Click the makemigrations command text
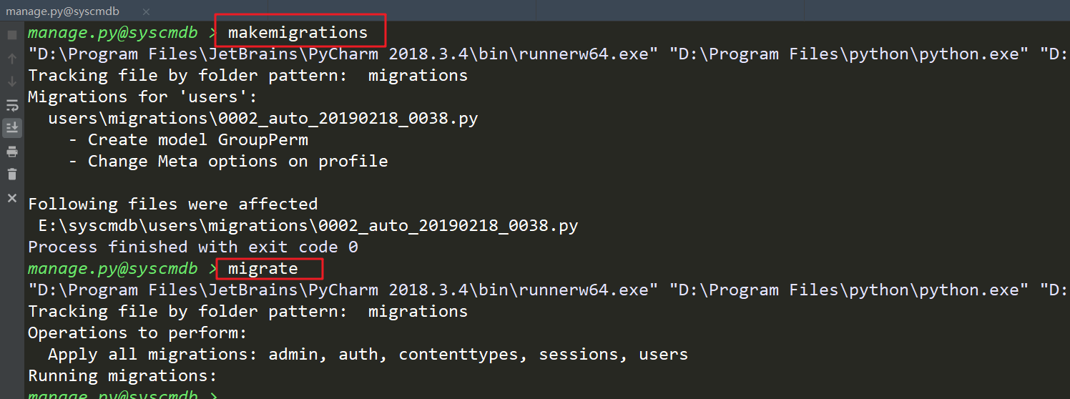The image size is (1070, 399). coord(298,33)
